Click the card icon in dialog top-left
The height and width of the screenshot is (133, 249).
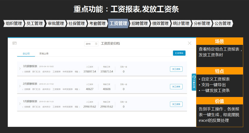pyautogui.click(x=14, y=43)
